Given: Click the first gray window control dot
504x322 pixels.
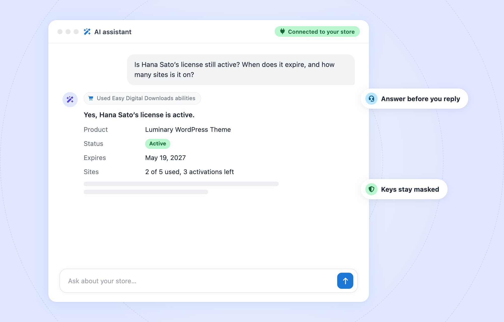Looking at the screenshot, I should click(x=60, y=32).
